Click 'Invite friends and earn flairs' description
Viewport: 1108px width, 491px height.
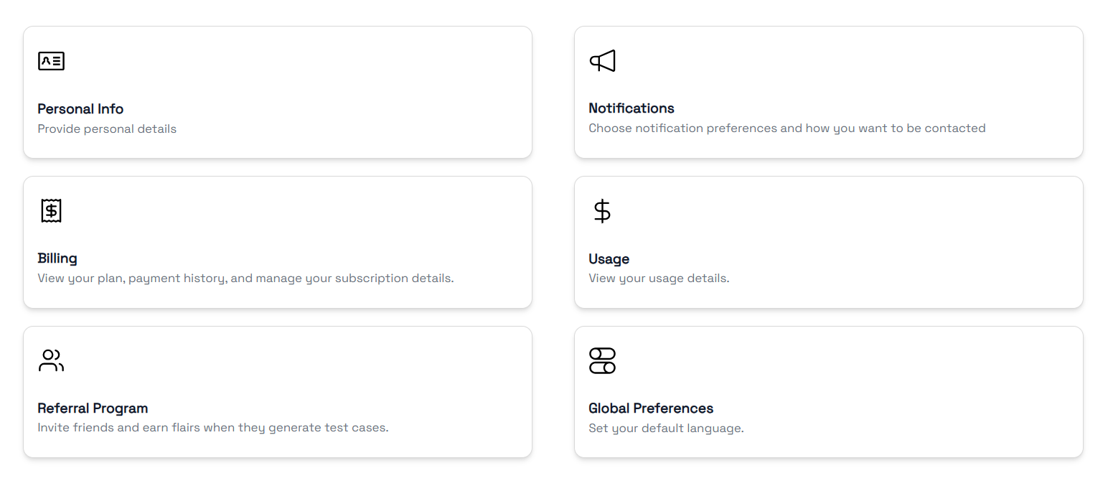click(x=213, y=428)
